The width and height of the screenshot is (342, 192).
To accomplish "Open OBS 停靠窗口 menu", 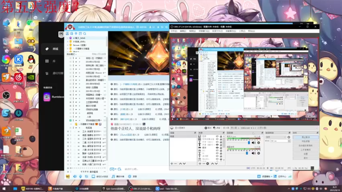I will (x=204, y=31).
